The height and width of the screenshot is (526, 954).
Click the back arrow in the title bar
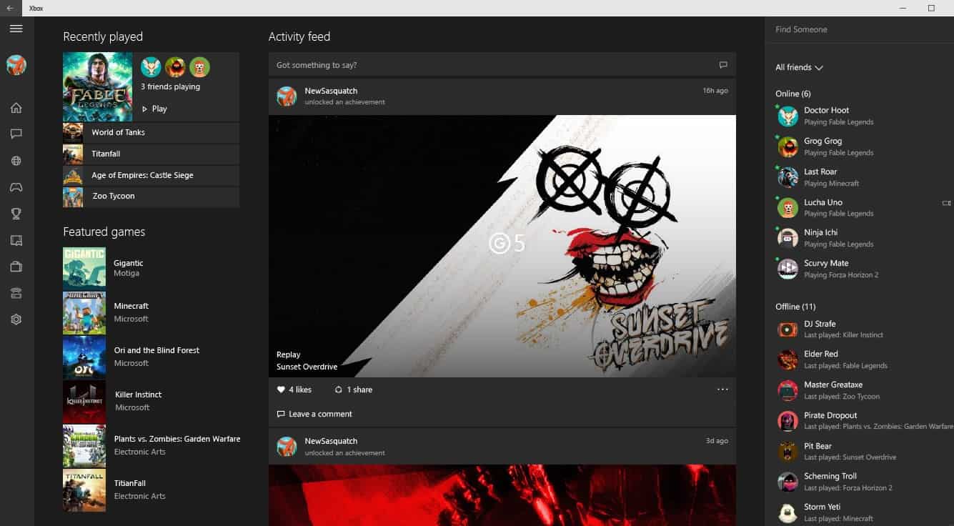[x=10, y=8]
